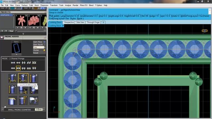Image resolution: width=212 pixels, height=119 pixels.
Task: Collapse the Prong Adder panel corner button
Action: pos(45,37)
